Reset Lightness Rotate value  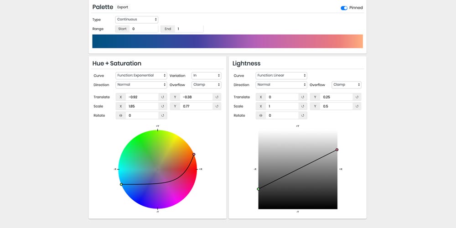click(303, 115)
